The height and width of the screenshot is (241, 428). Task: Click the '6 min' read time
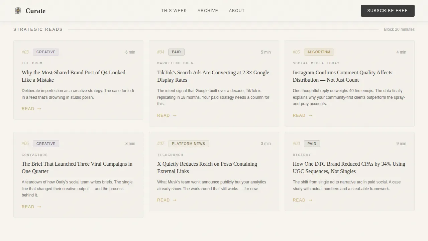(x=130, y=52)
